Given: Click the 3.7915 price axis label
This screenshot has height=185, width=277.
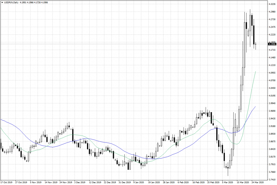Looking at the screenshot, I should click(x=272, y=164).
